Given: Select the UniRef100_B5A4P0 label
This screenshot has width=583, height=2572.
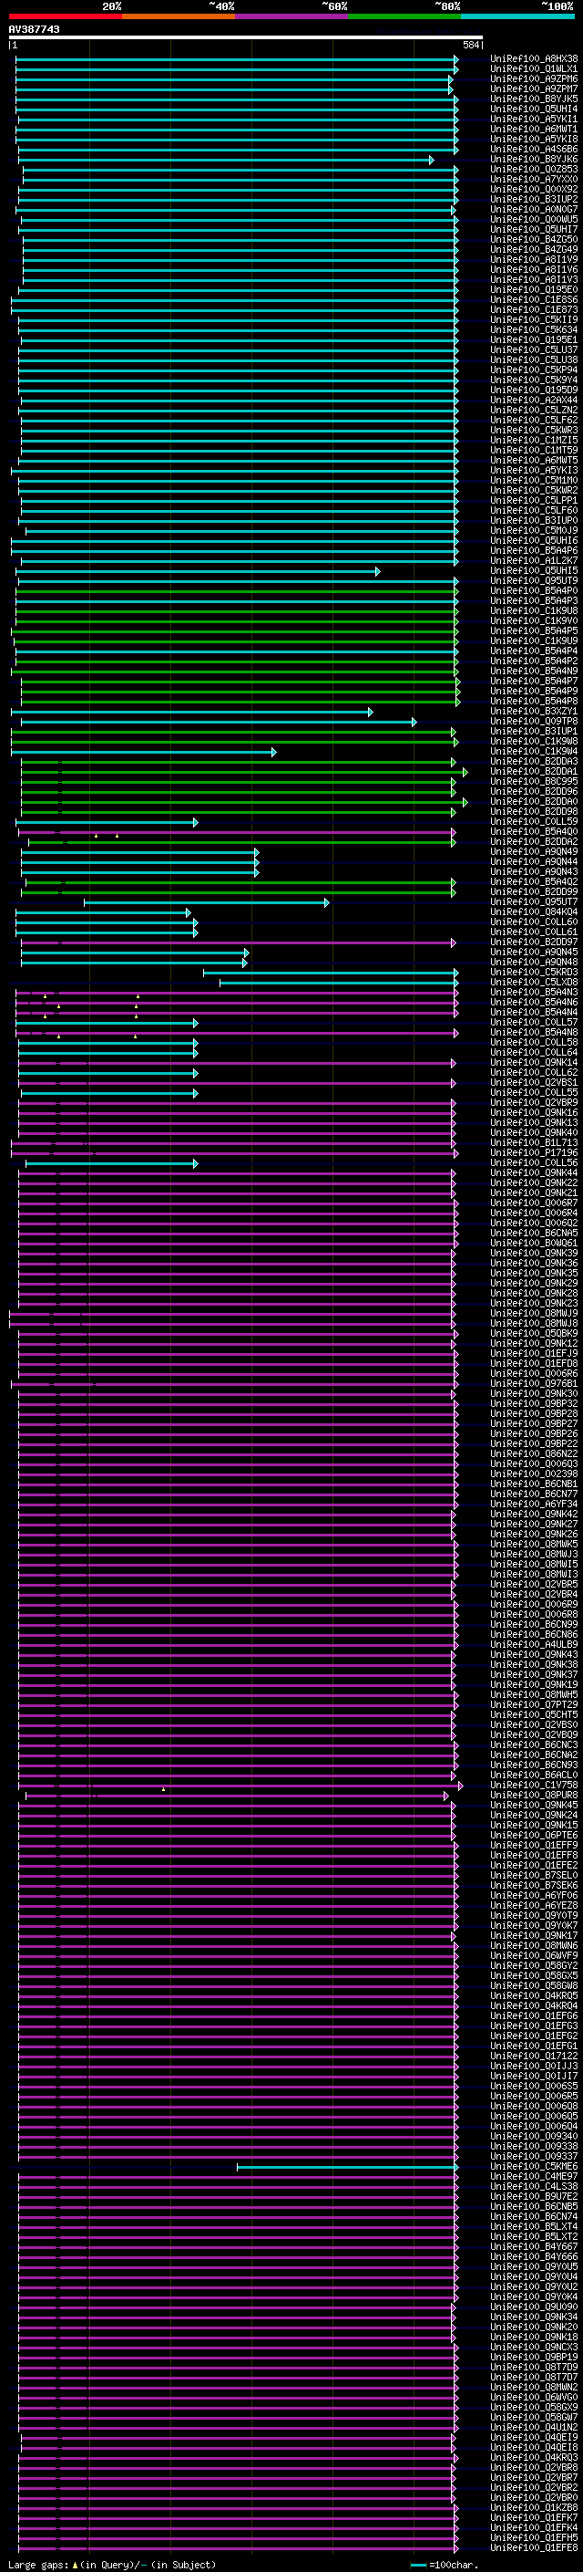Looking at the screenshot, I should [x=534, y=591].
